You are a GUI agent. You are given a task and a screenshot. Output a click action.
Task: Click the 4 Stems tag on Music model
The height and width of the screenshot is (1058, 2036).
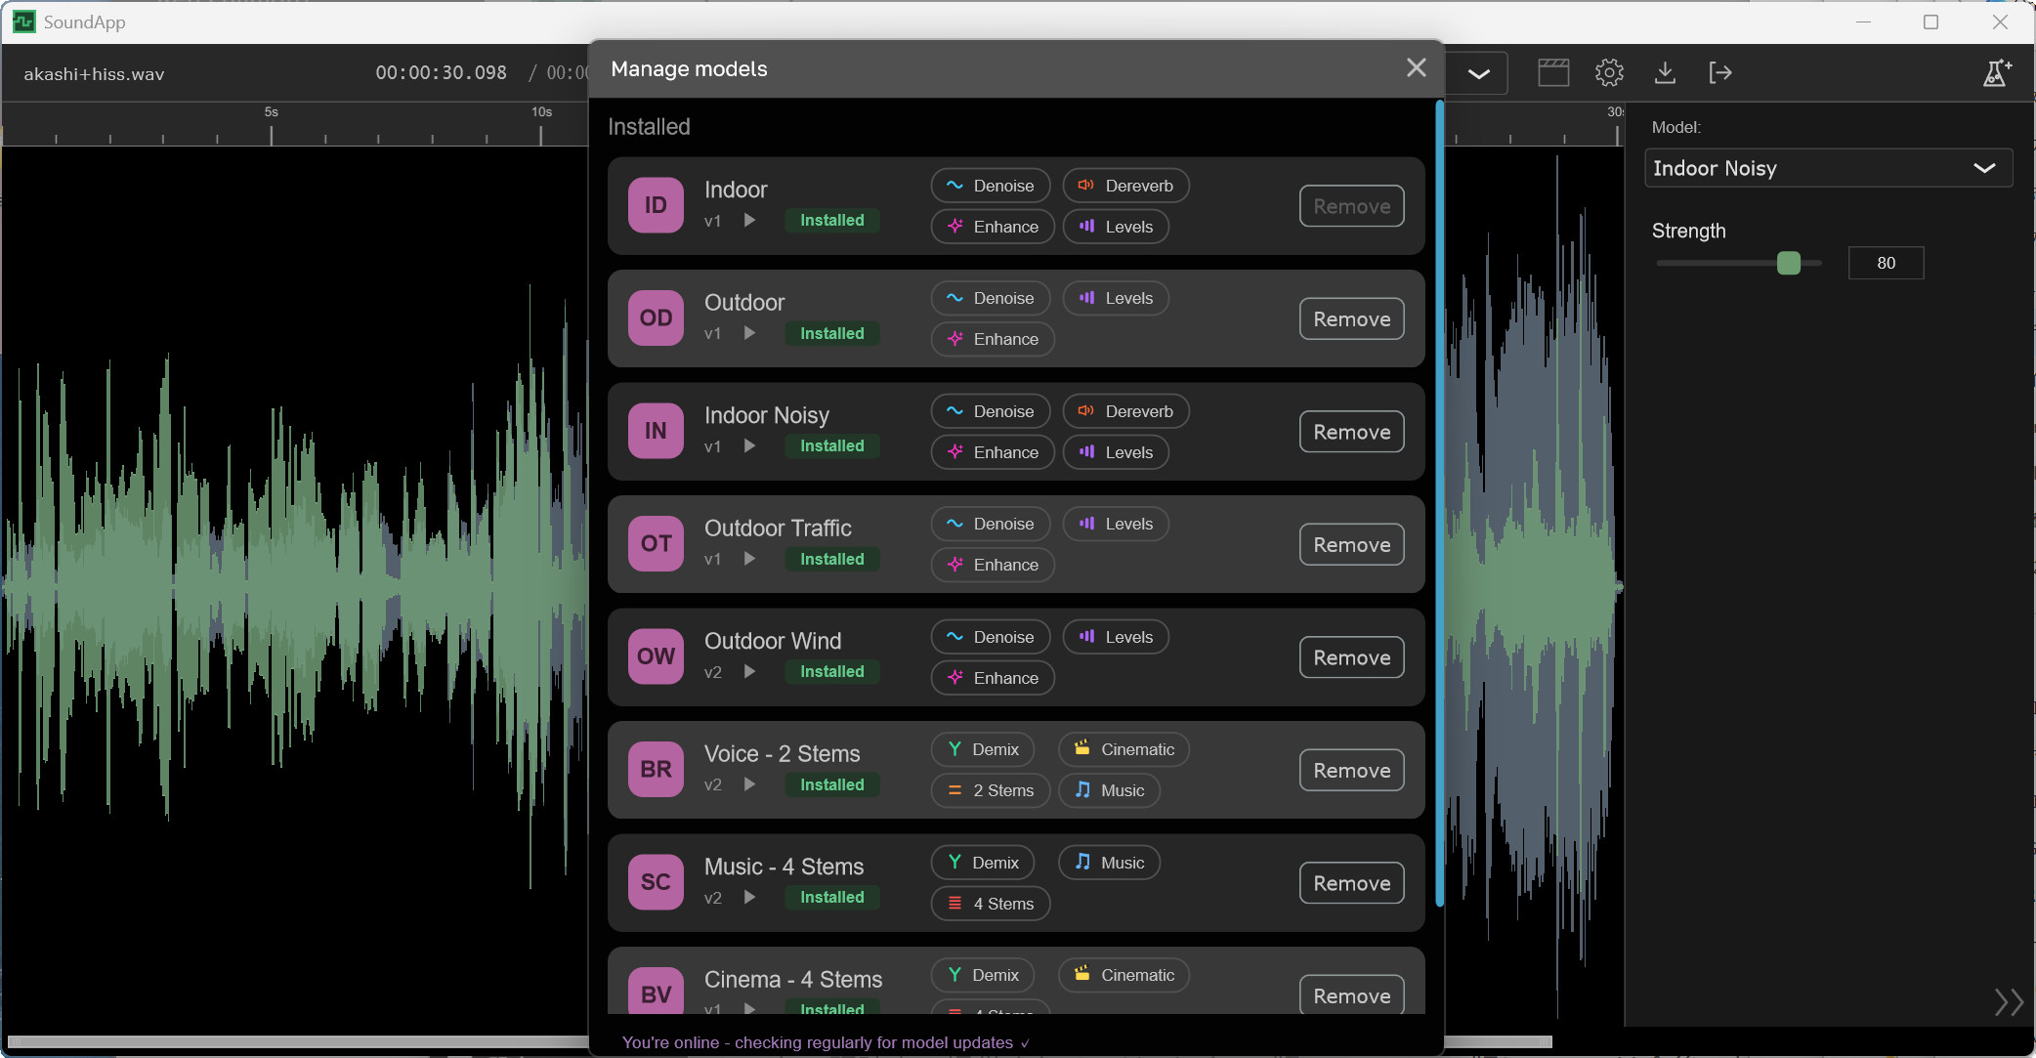coord(990,904)
